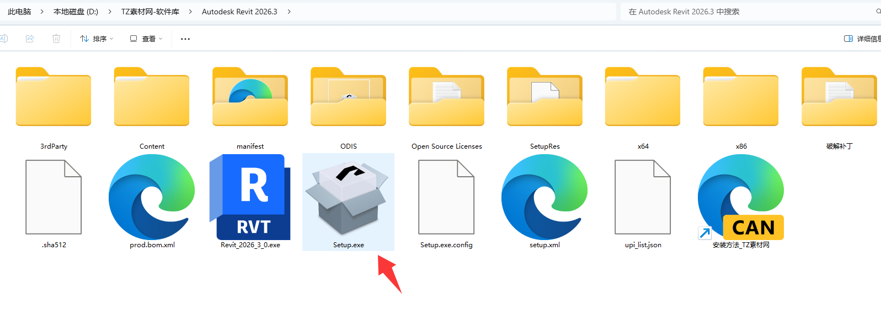Toggle the 详细信息 details pane
Viewport: 881px width, 321px height.
(x=862, y=39)
